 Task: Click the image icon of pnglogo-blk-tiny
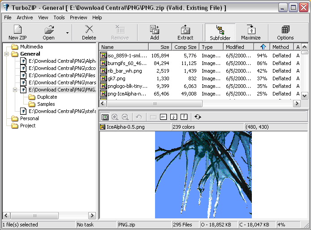(104, 86)
